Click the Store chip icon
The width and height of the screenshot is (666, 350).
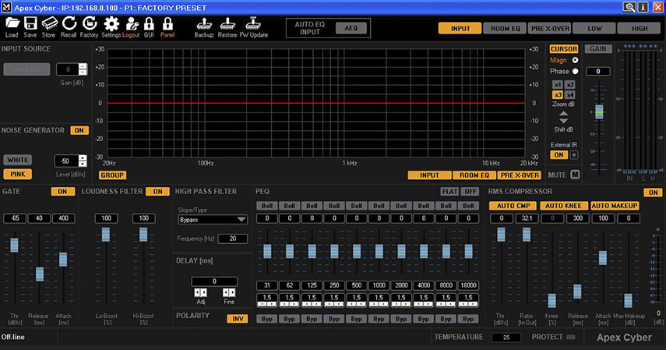(x=49, y=23)
